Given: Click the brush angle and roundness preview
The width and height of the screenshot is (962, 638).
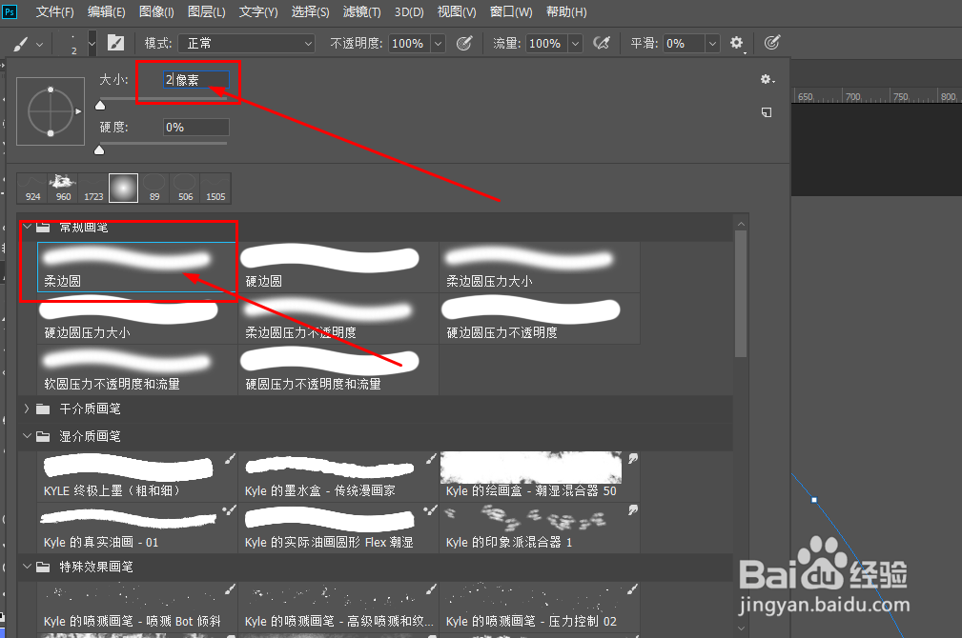Looking at the screenshot, I should click(51, 111).
